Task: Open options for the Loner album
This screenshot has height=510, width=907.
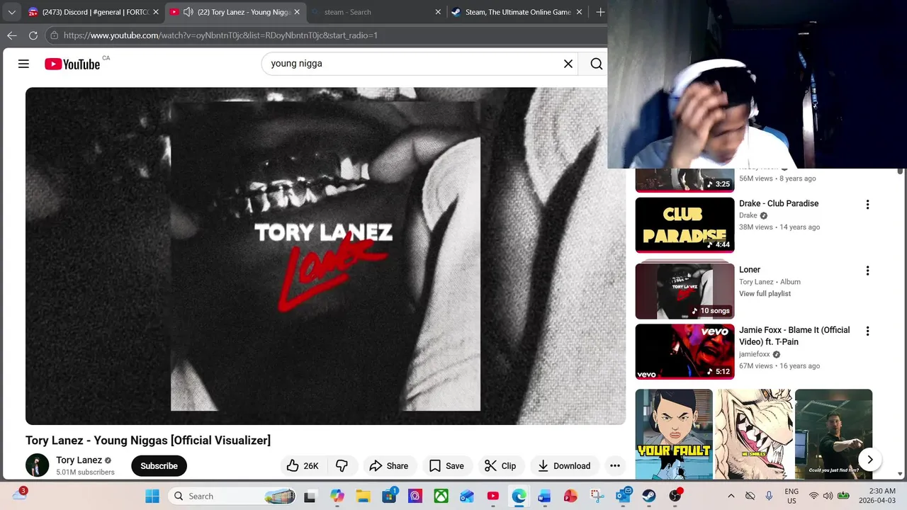Action: (867, 271)
